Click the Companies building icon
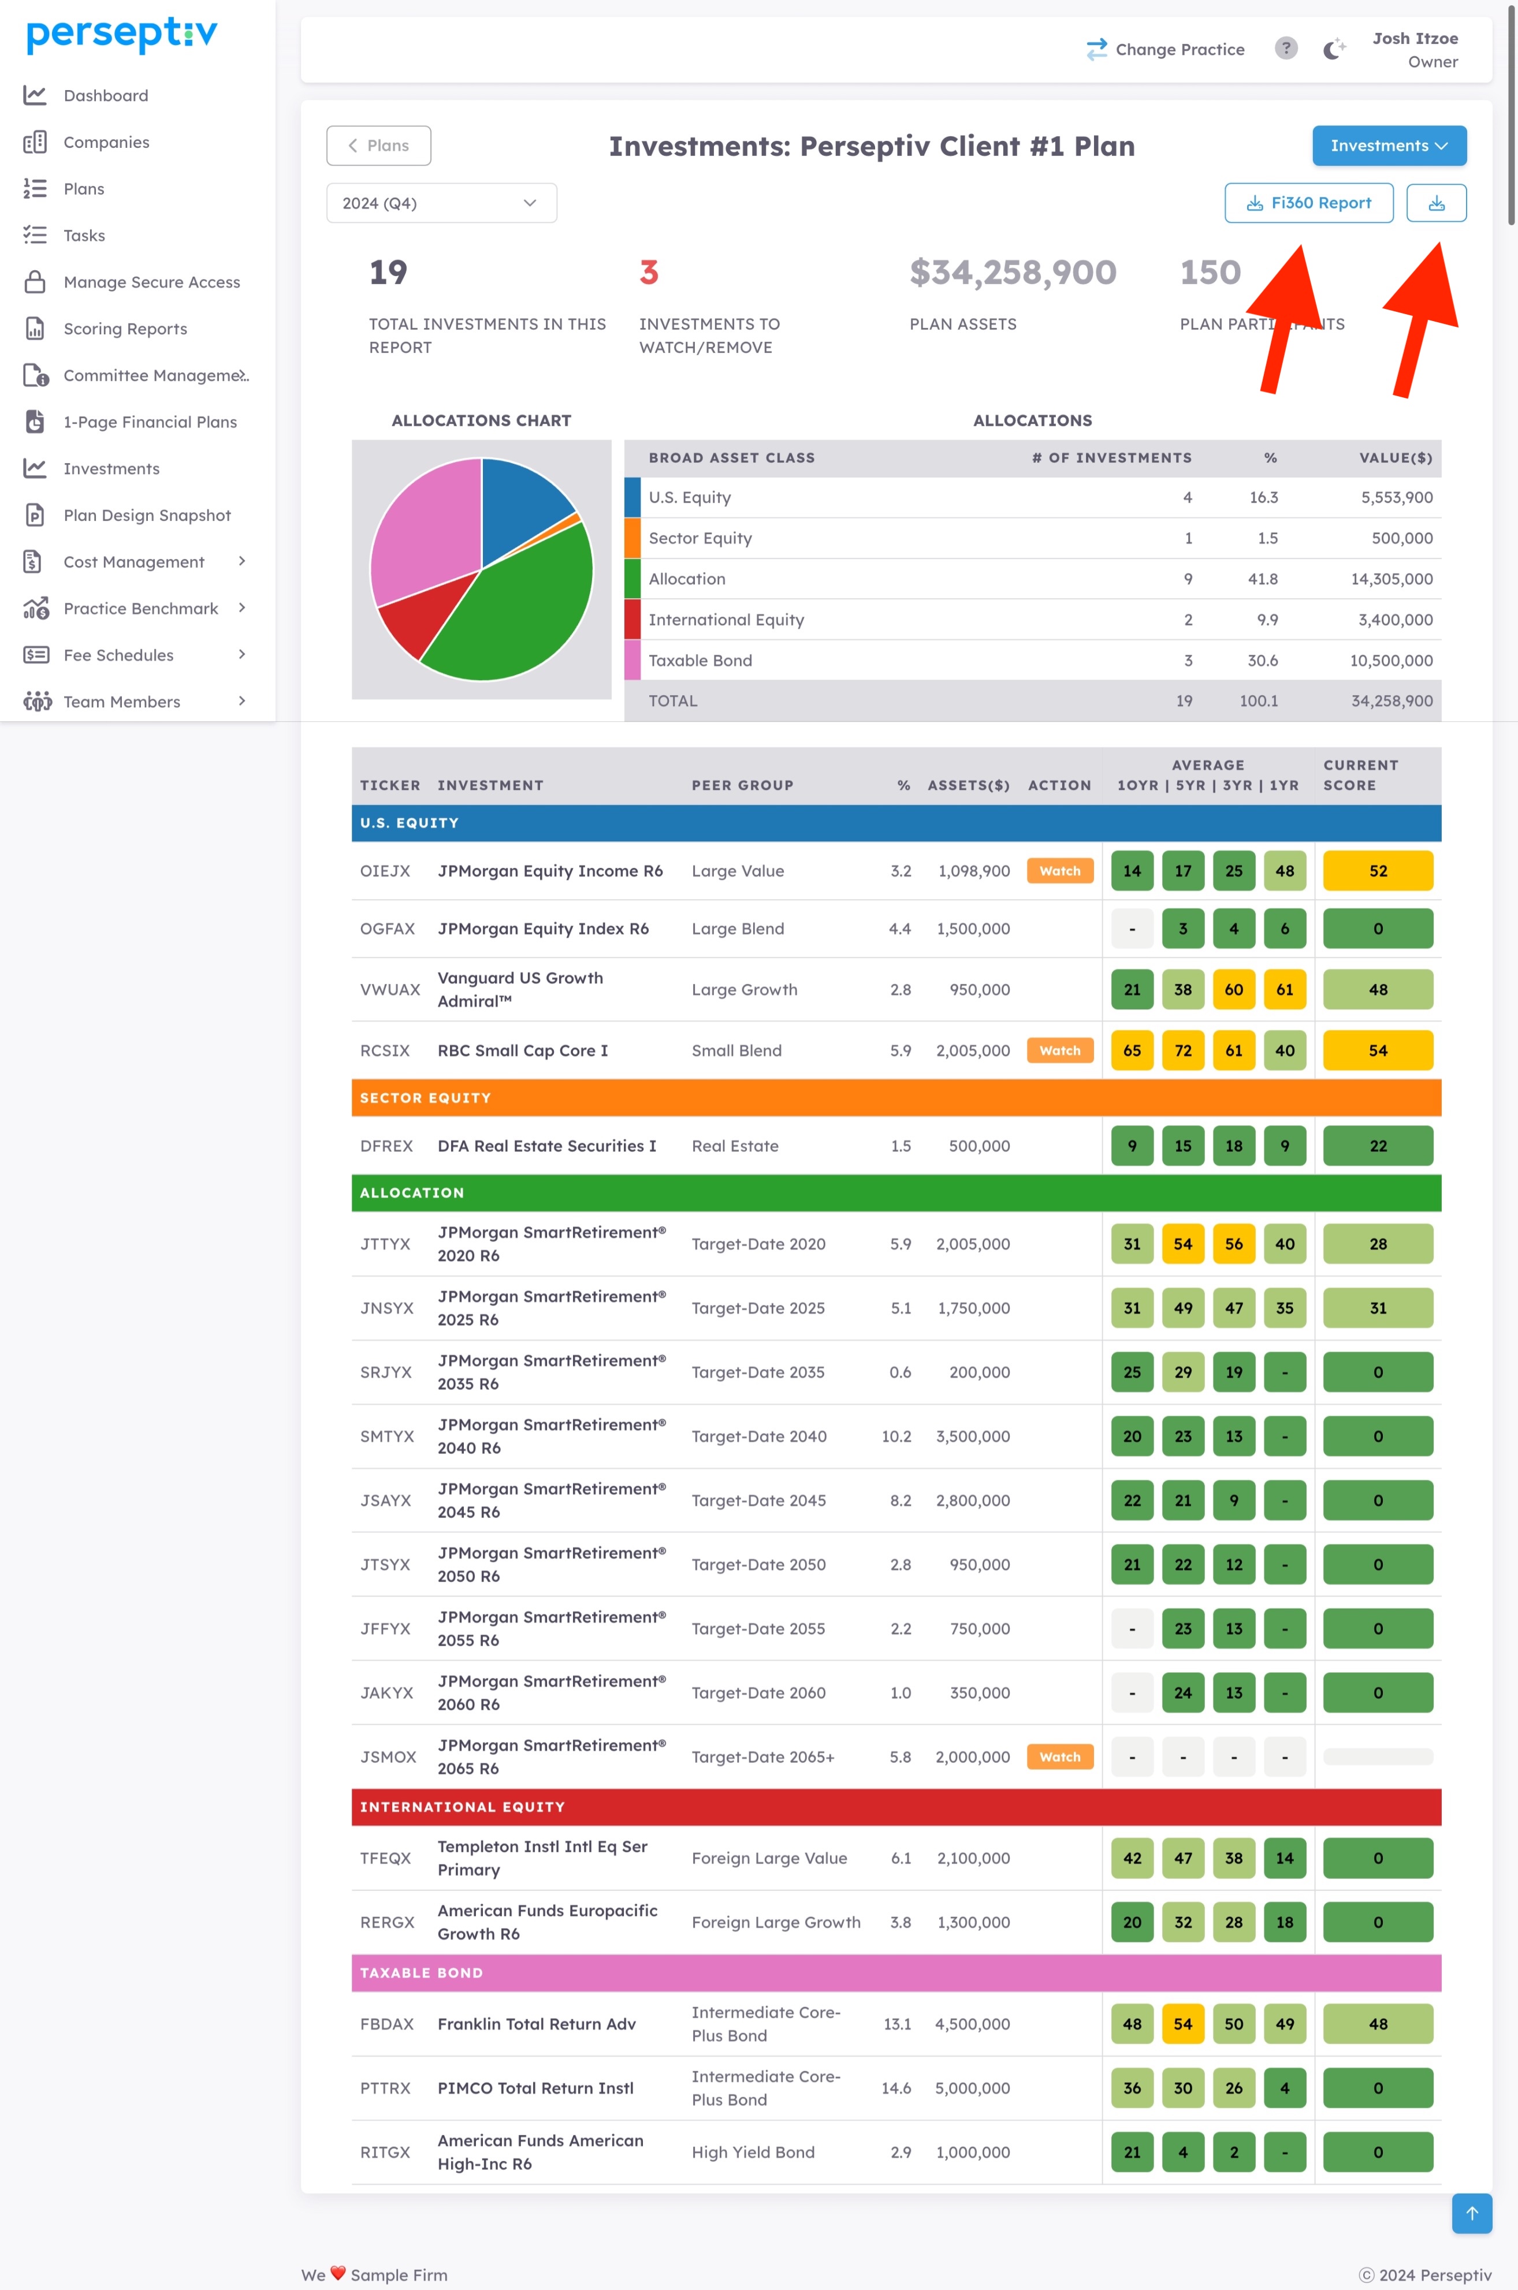Image resolution: width=1518 pixels, height=2290 pixels. click(35, 142)
